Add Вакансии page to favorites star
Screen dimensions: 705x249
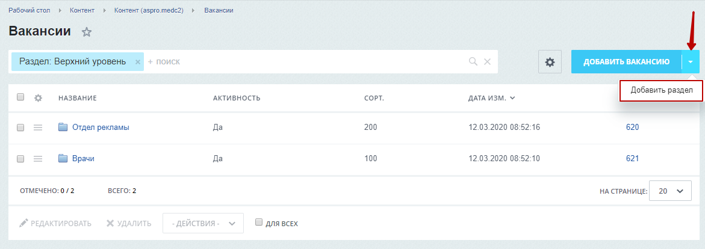click(87, 32)
